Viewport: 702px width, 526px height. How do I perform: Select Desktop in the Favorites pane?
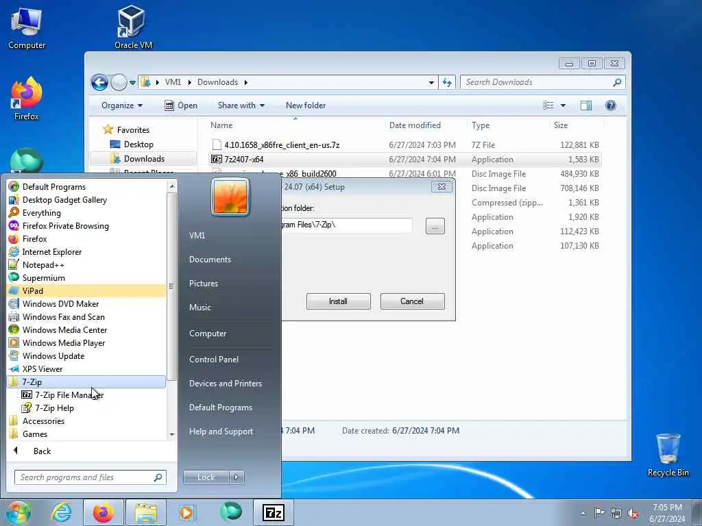[138, 145]
